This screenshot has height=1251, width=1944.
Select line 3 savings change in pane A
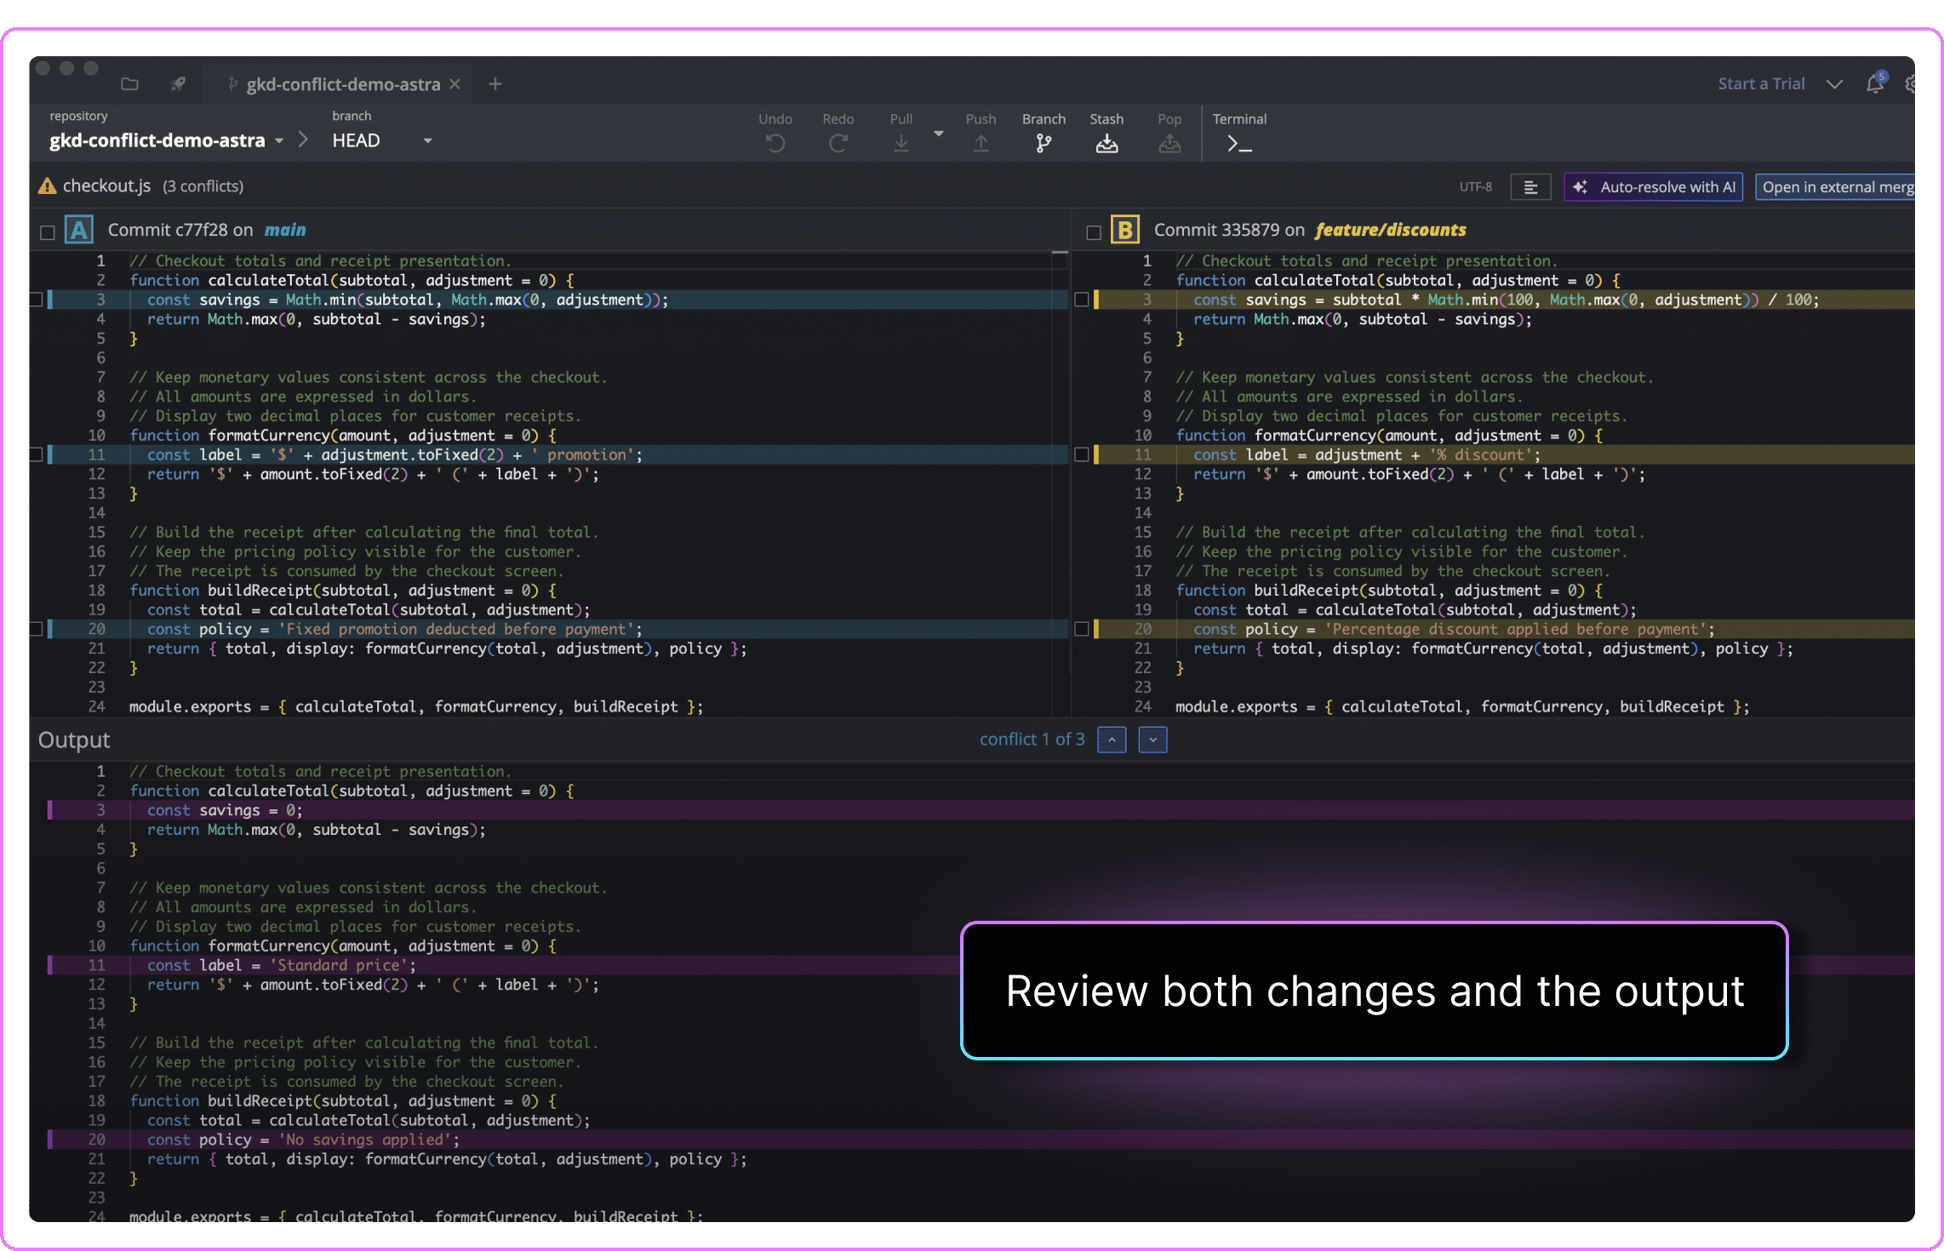tap(36, 300)
